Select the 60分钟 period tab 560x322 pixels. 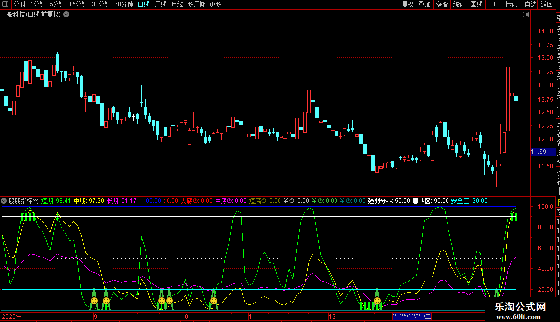coord(123,4)
